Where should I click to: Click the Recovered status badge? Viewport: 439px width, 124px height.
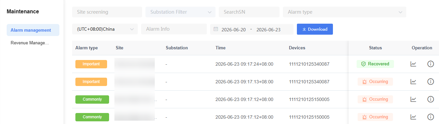(375, 64)
